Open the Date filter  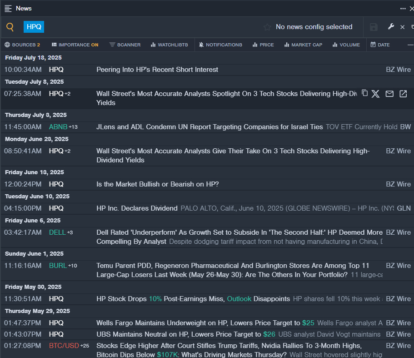click(380, 45)
